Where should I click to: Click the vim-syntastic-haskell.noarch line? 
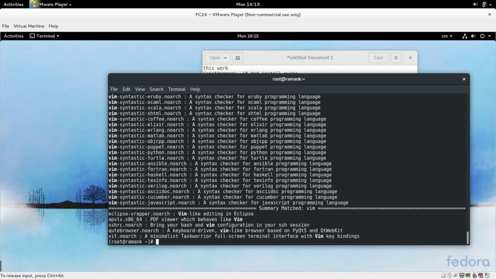[220, 175]
